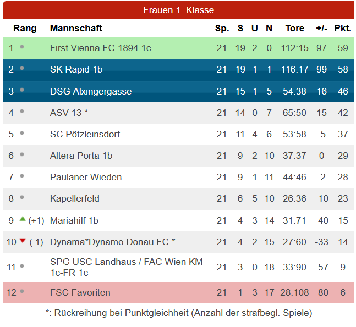The image size is (356, 327).
Task: Click the Frauen 1. Klasse header bar
Action: (178, 10)
